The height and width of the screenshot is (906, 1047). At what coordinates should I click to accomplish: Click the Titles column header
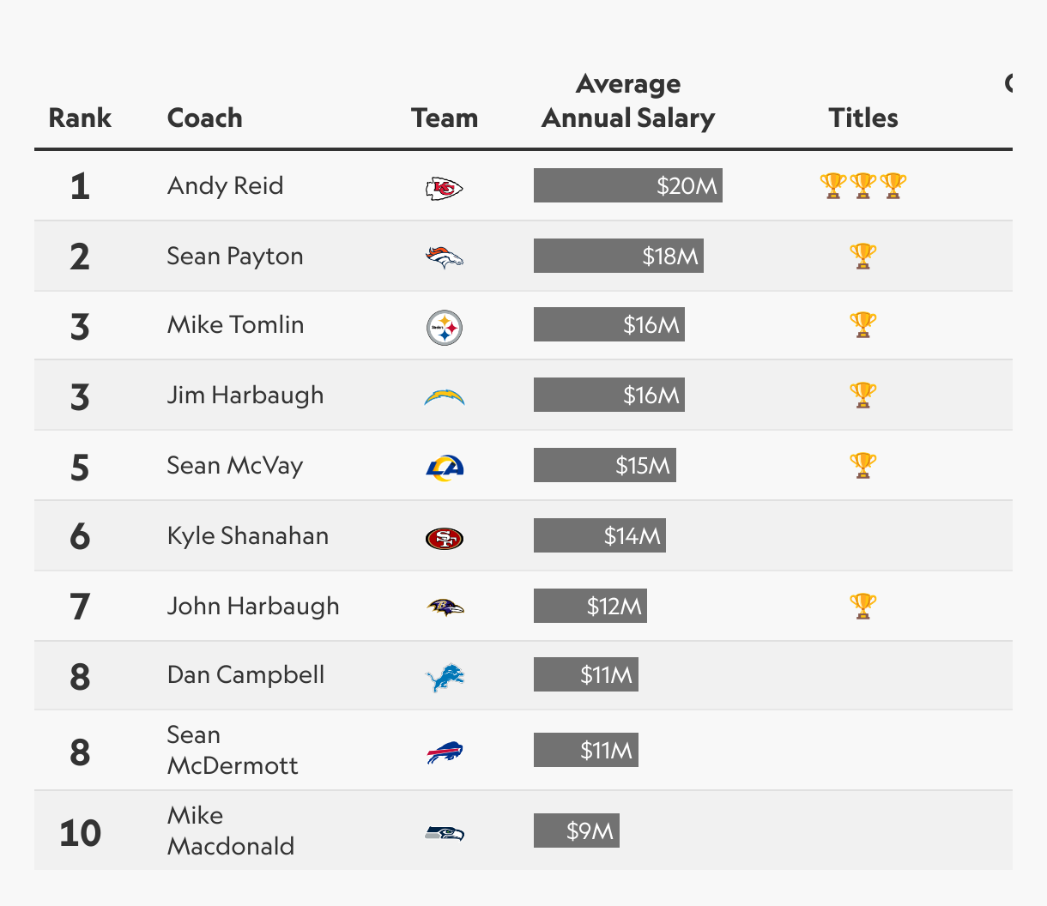(863, 118)
